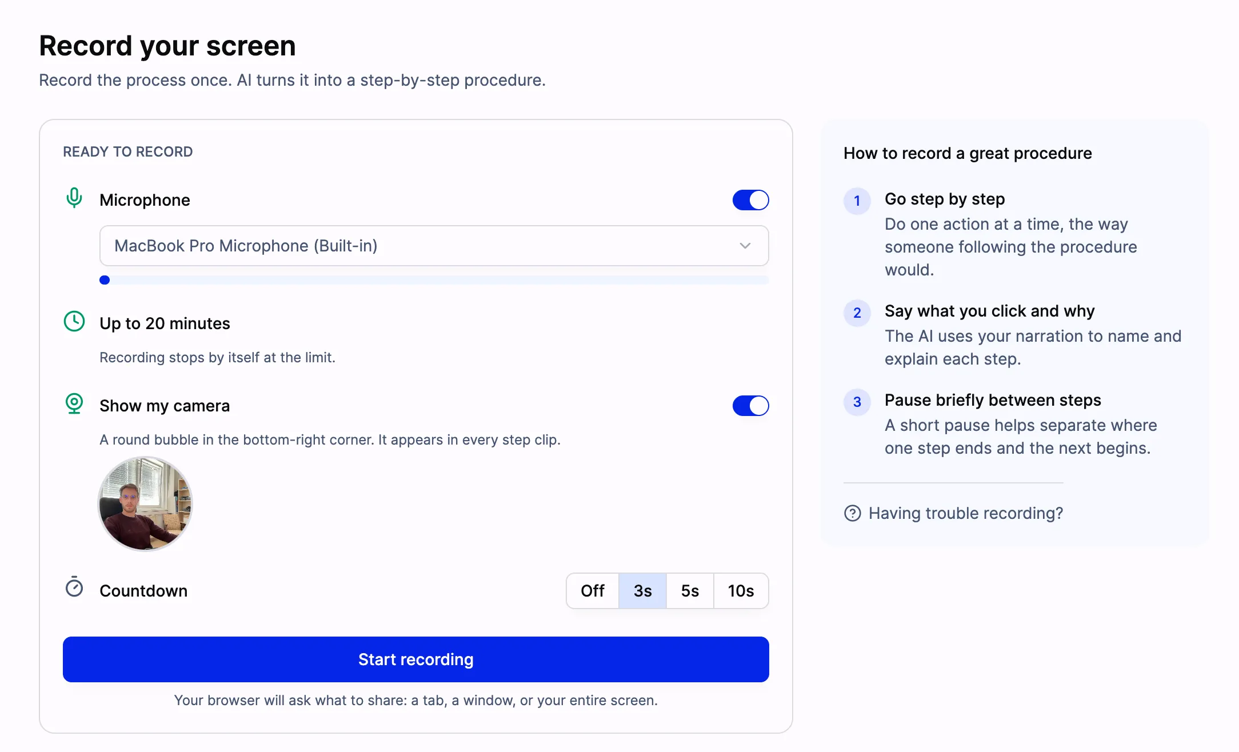Click 'Recording stops by itself at the limit.'

217,358
